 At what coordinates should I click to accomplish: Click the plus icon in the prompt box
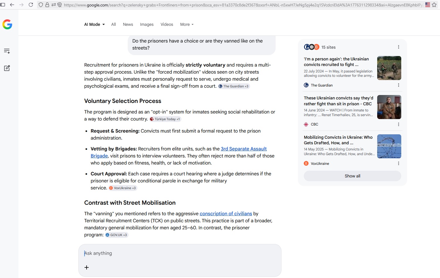pos(87,267)
